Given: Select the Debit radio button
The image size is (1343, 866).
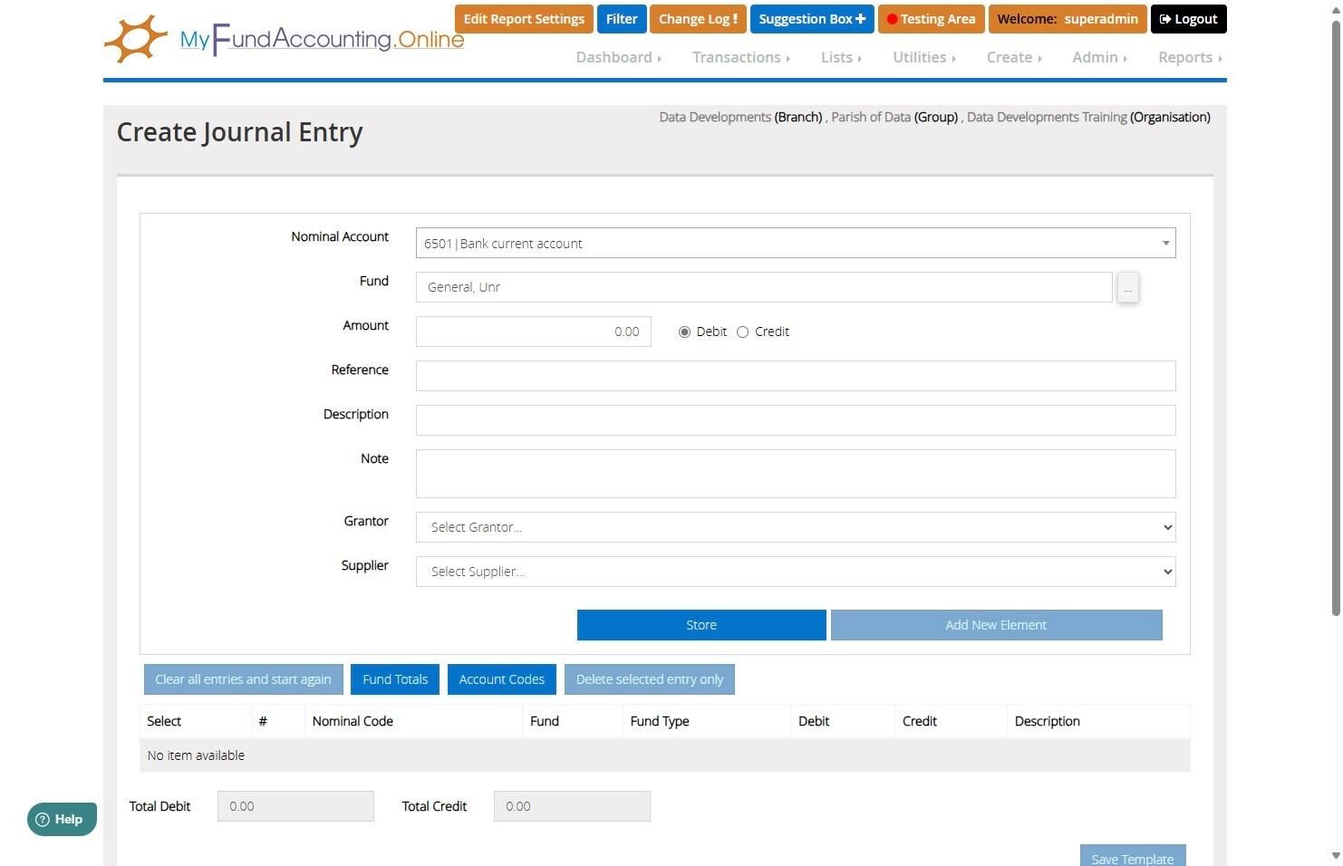Looking at the screenshot, I should pos(684,332).
